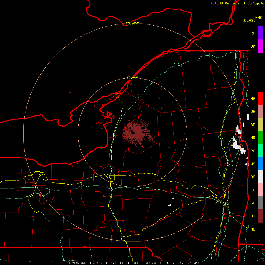The image size is (265, 265).
Task: Click the 'KTYX' station identifier
Action: coord(151,263)
